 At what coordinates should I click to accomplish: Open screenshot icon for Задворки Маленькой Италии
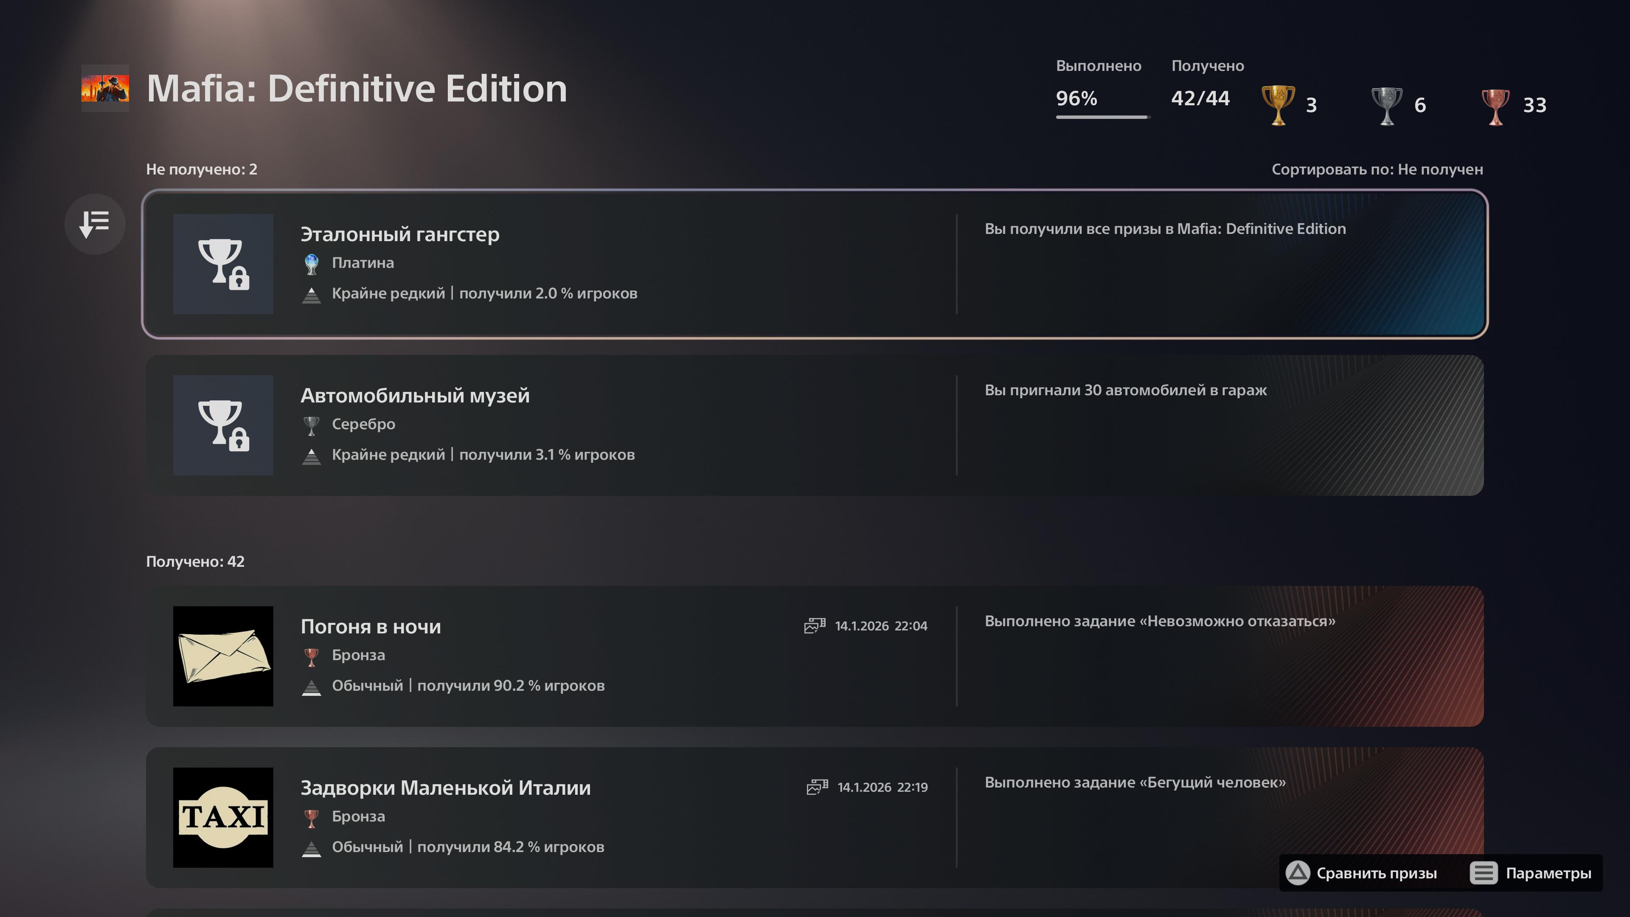click(818, 787)
